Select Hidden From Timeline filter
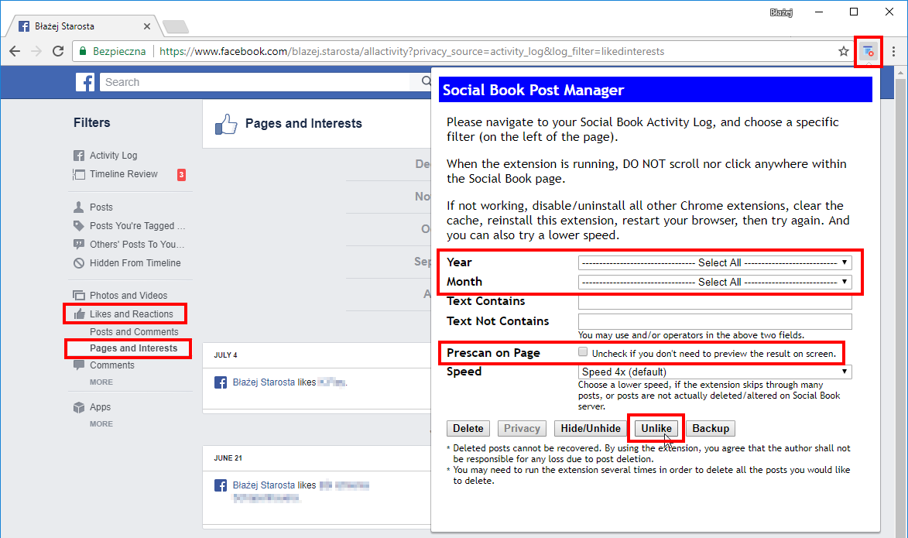 [135, 263]
